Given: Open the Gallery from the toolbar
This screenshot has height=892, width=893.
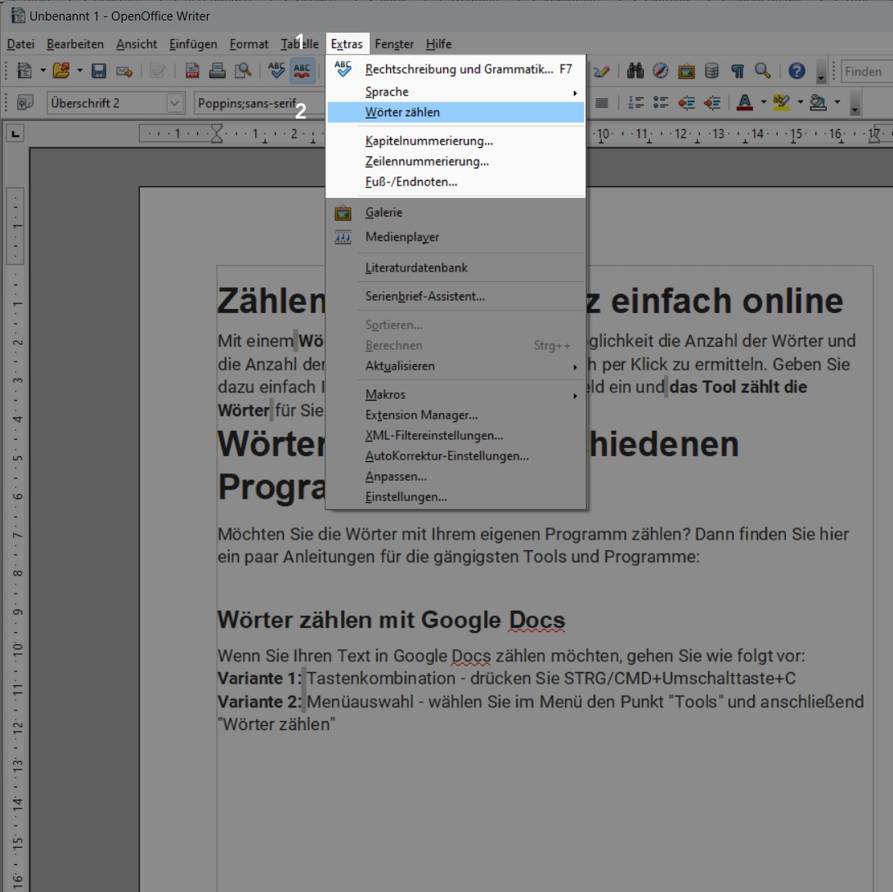Looking at the screenshot, I should 685,71.
